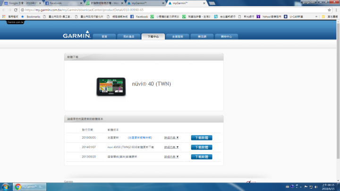The height and width of the screenshot is (191, 340).
Task: Close the active myGarmin tab
Action: click(204, 3)
